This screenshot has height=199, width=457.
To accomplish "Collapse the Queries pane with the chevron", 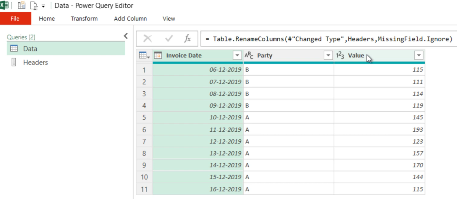I will point(126,36).
